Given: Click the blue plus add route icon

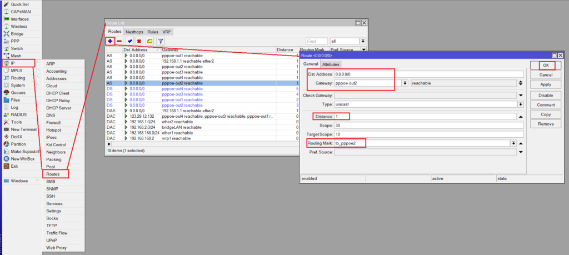Looking at the screenshot, I should (x=110, y=41).
